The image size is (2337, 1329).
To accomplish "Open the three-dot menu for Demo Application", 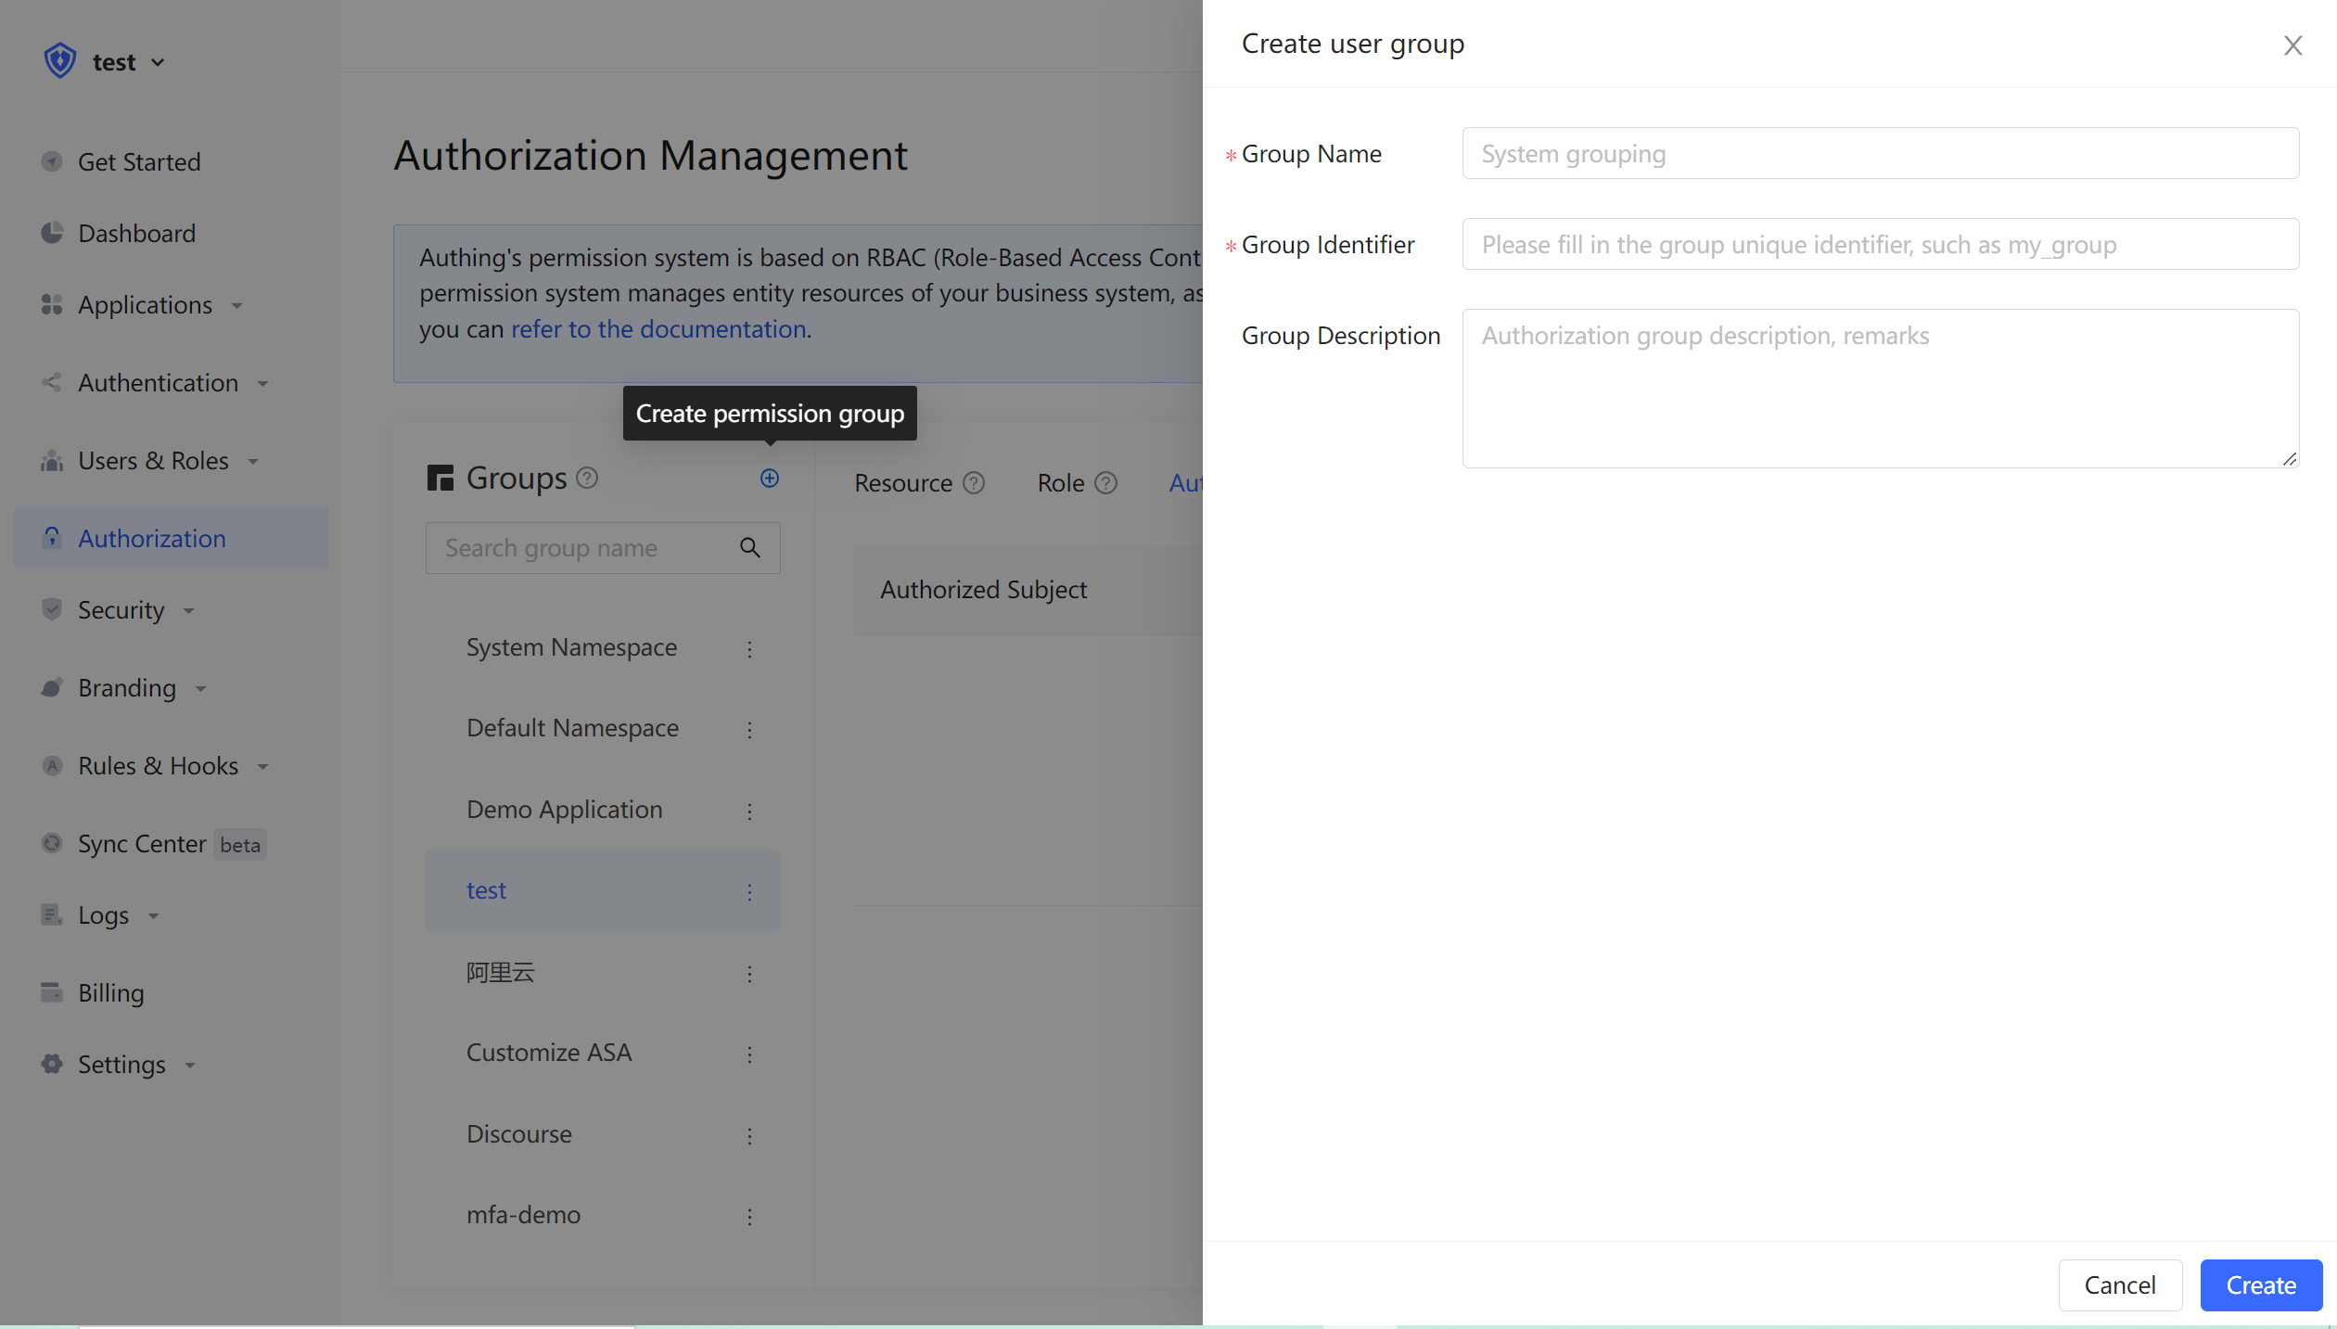I will (749, 811).
